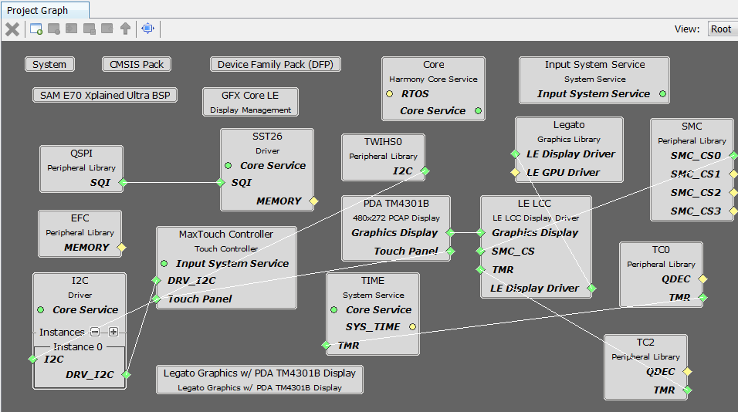Click the QDEC yellow diamond on TC0

tap(702, 279)
